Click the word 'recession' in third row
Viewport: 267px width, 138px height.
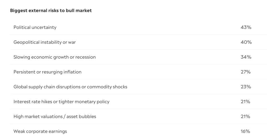[86, 57]
